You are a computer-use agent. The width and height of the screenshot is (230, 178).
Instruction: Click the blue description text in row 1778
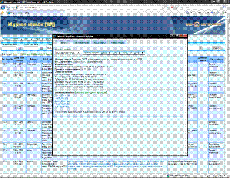point(116,165)
